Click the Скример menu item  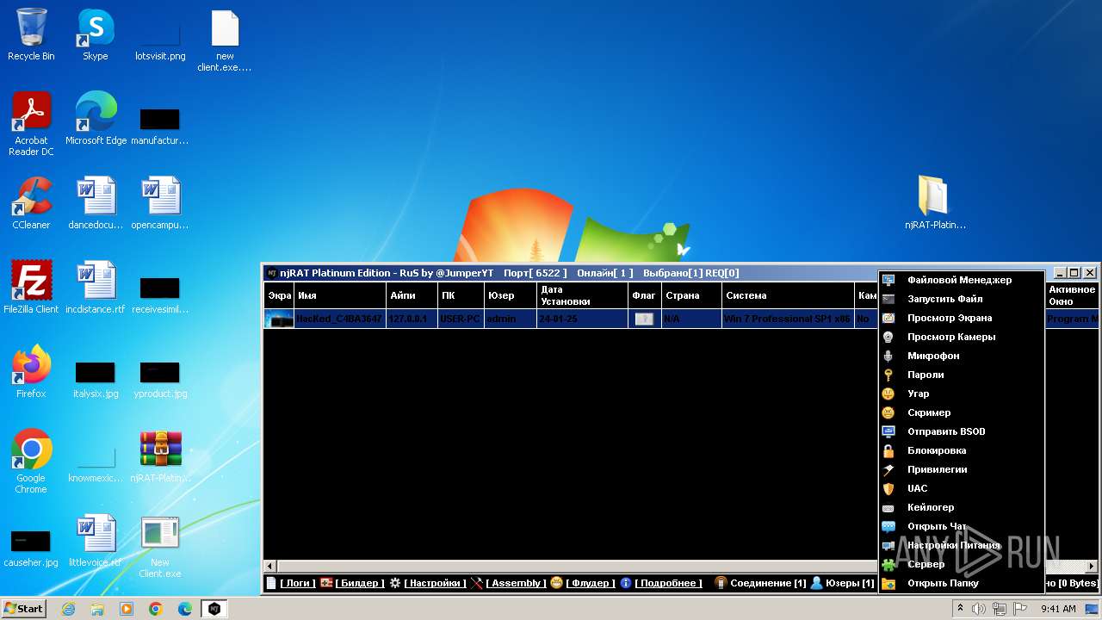click(x=961, y=412)
